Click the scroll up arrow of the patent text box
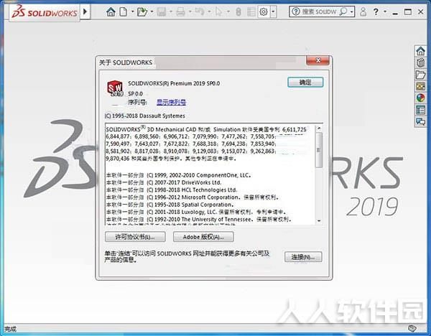Viewport: 431px width, 336px height. [x=319, y=128]
